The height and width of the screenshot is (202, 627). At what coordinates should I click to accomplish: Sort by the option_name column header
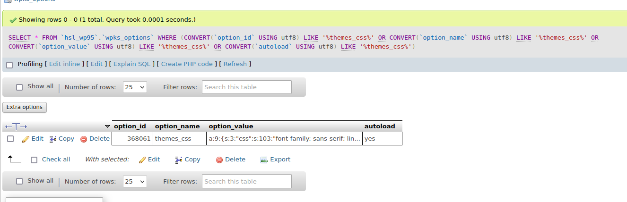(x=177, y=126)
